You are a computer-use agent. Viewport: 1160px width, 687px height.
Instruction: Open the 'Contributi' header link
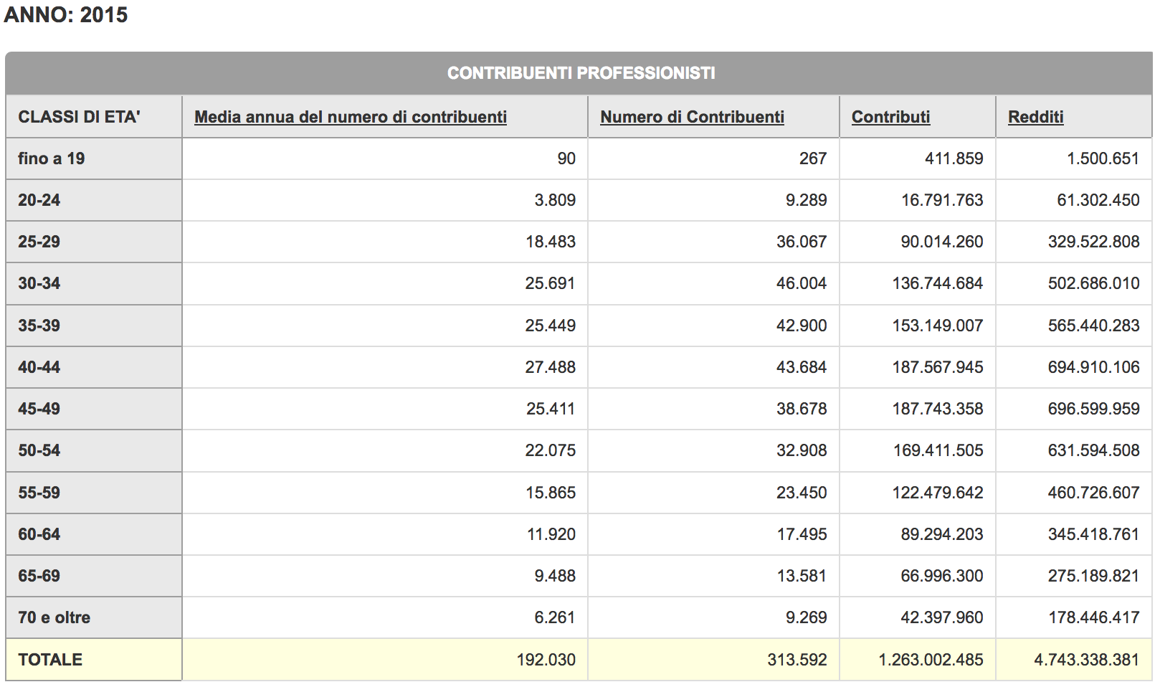point(890,117)
